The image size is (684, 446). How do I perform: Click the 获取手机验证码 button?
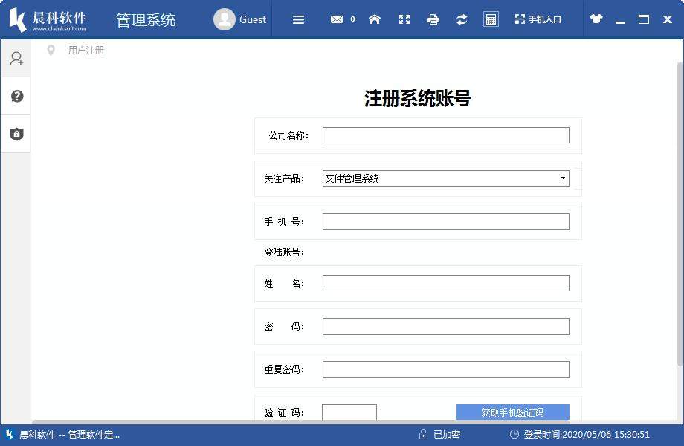(x=512, y=413)
